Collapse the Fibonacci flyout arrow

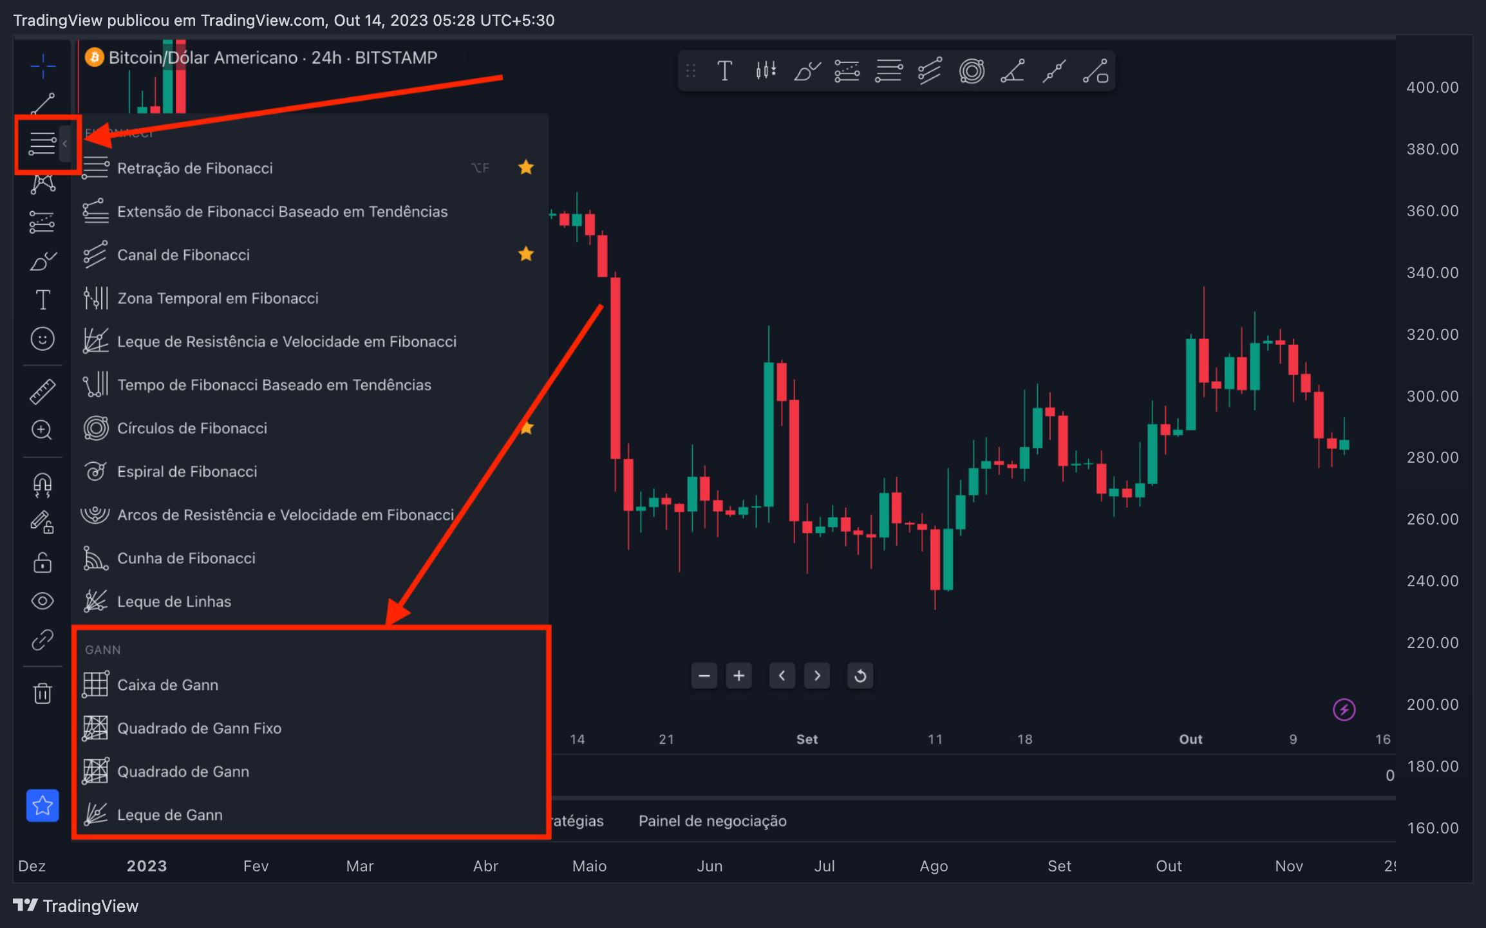[65, 144]
